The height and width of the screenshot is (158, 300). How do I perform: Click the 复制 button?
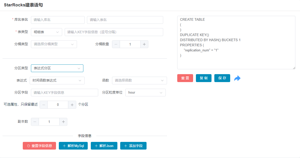click(x=204, y=78)
